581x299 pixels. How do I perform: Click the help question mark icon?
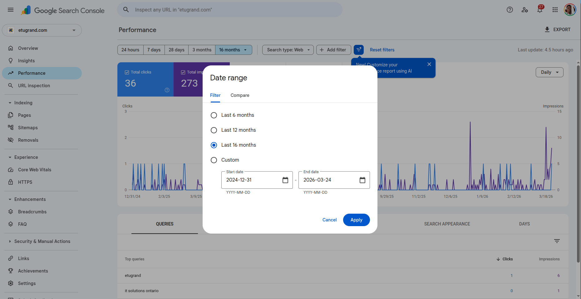point(510,10)
